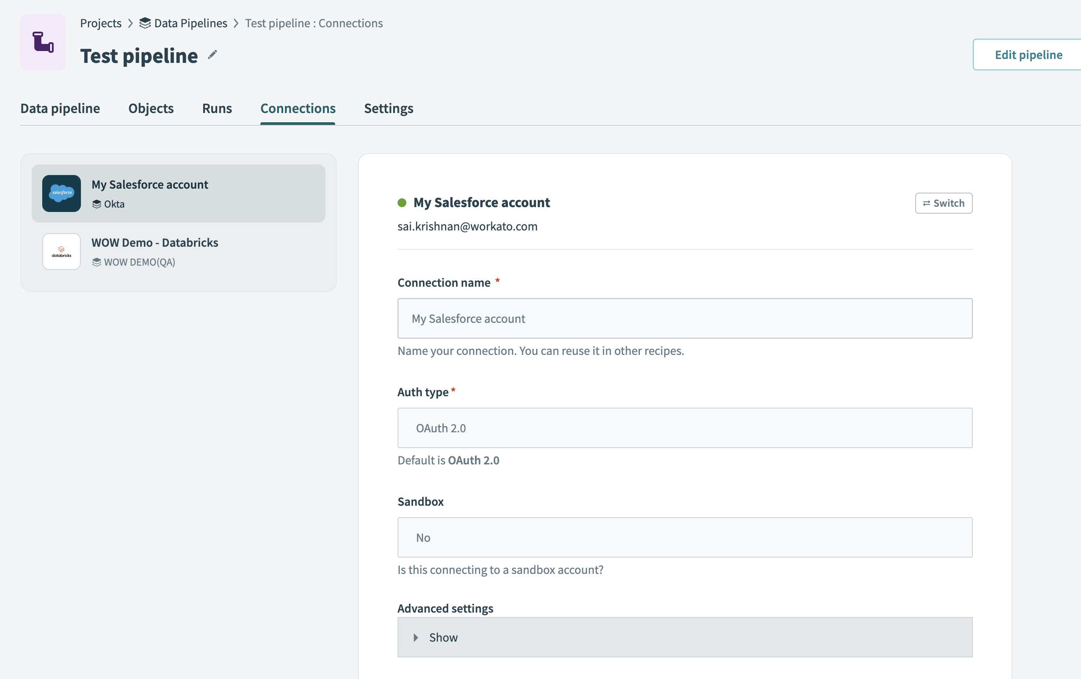Switch to the Objects tab
1081x679 pixels.
[151, 108]
